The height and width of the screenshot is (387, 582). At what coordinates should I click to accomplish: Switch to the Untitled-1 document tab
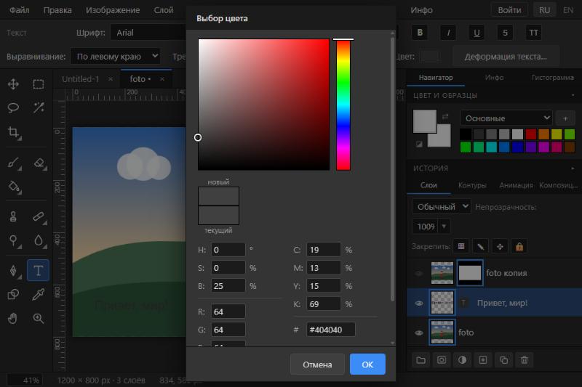pyautogui.click(x=81, y=79)
